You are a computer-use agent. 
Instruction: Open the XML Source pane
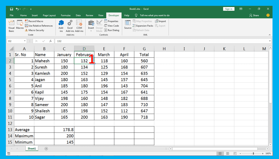128,25
